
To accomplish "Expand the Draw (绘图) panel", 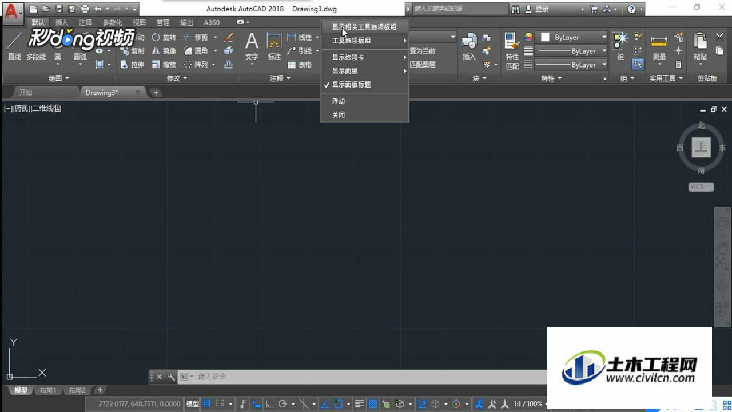I will [x=59, y=78].
